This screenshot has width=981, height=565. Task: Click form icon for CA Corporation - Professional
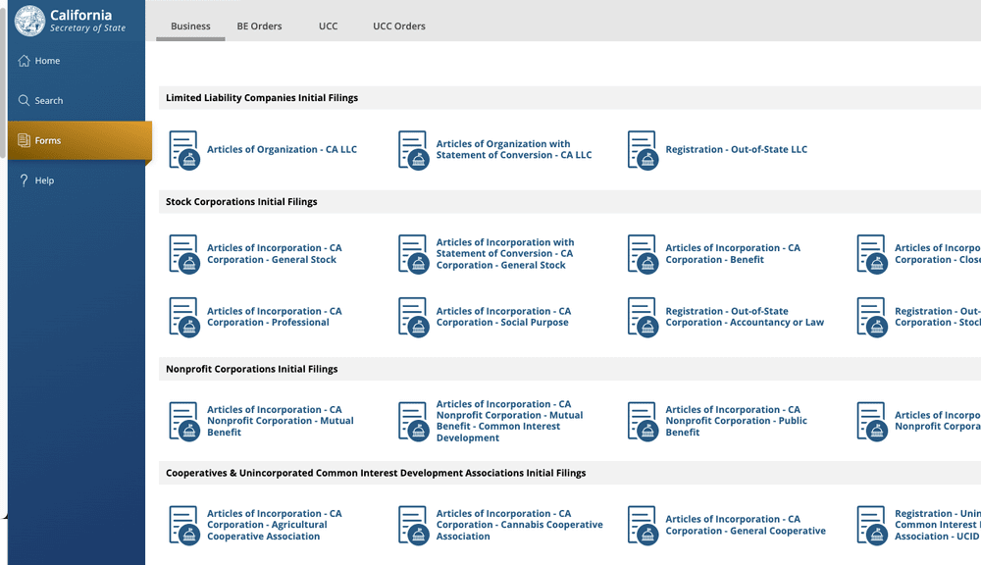[x=184, y=317]
